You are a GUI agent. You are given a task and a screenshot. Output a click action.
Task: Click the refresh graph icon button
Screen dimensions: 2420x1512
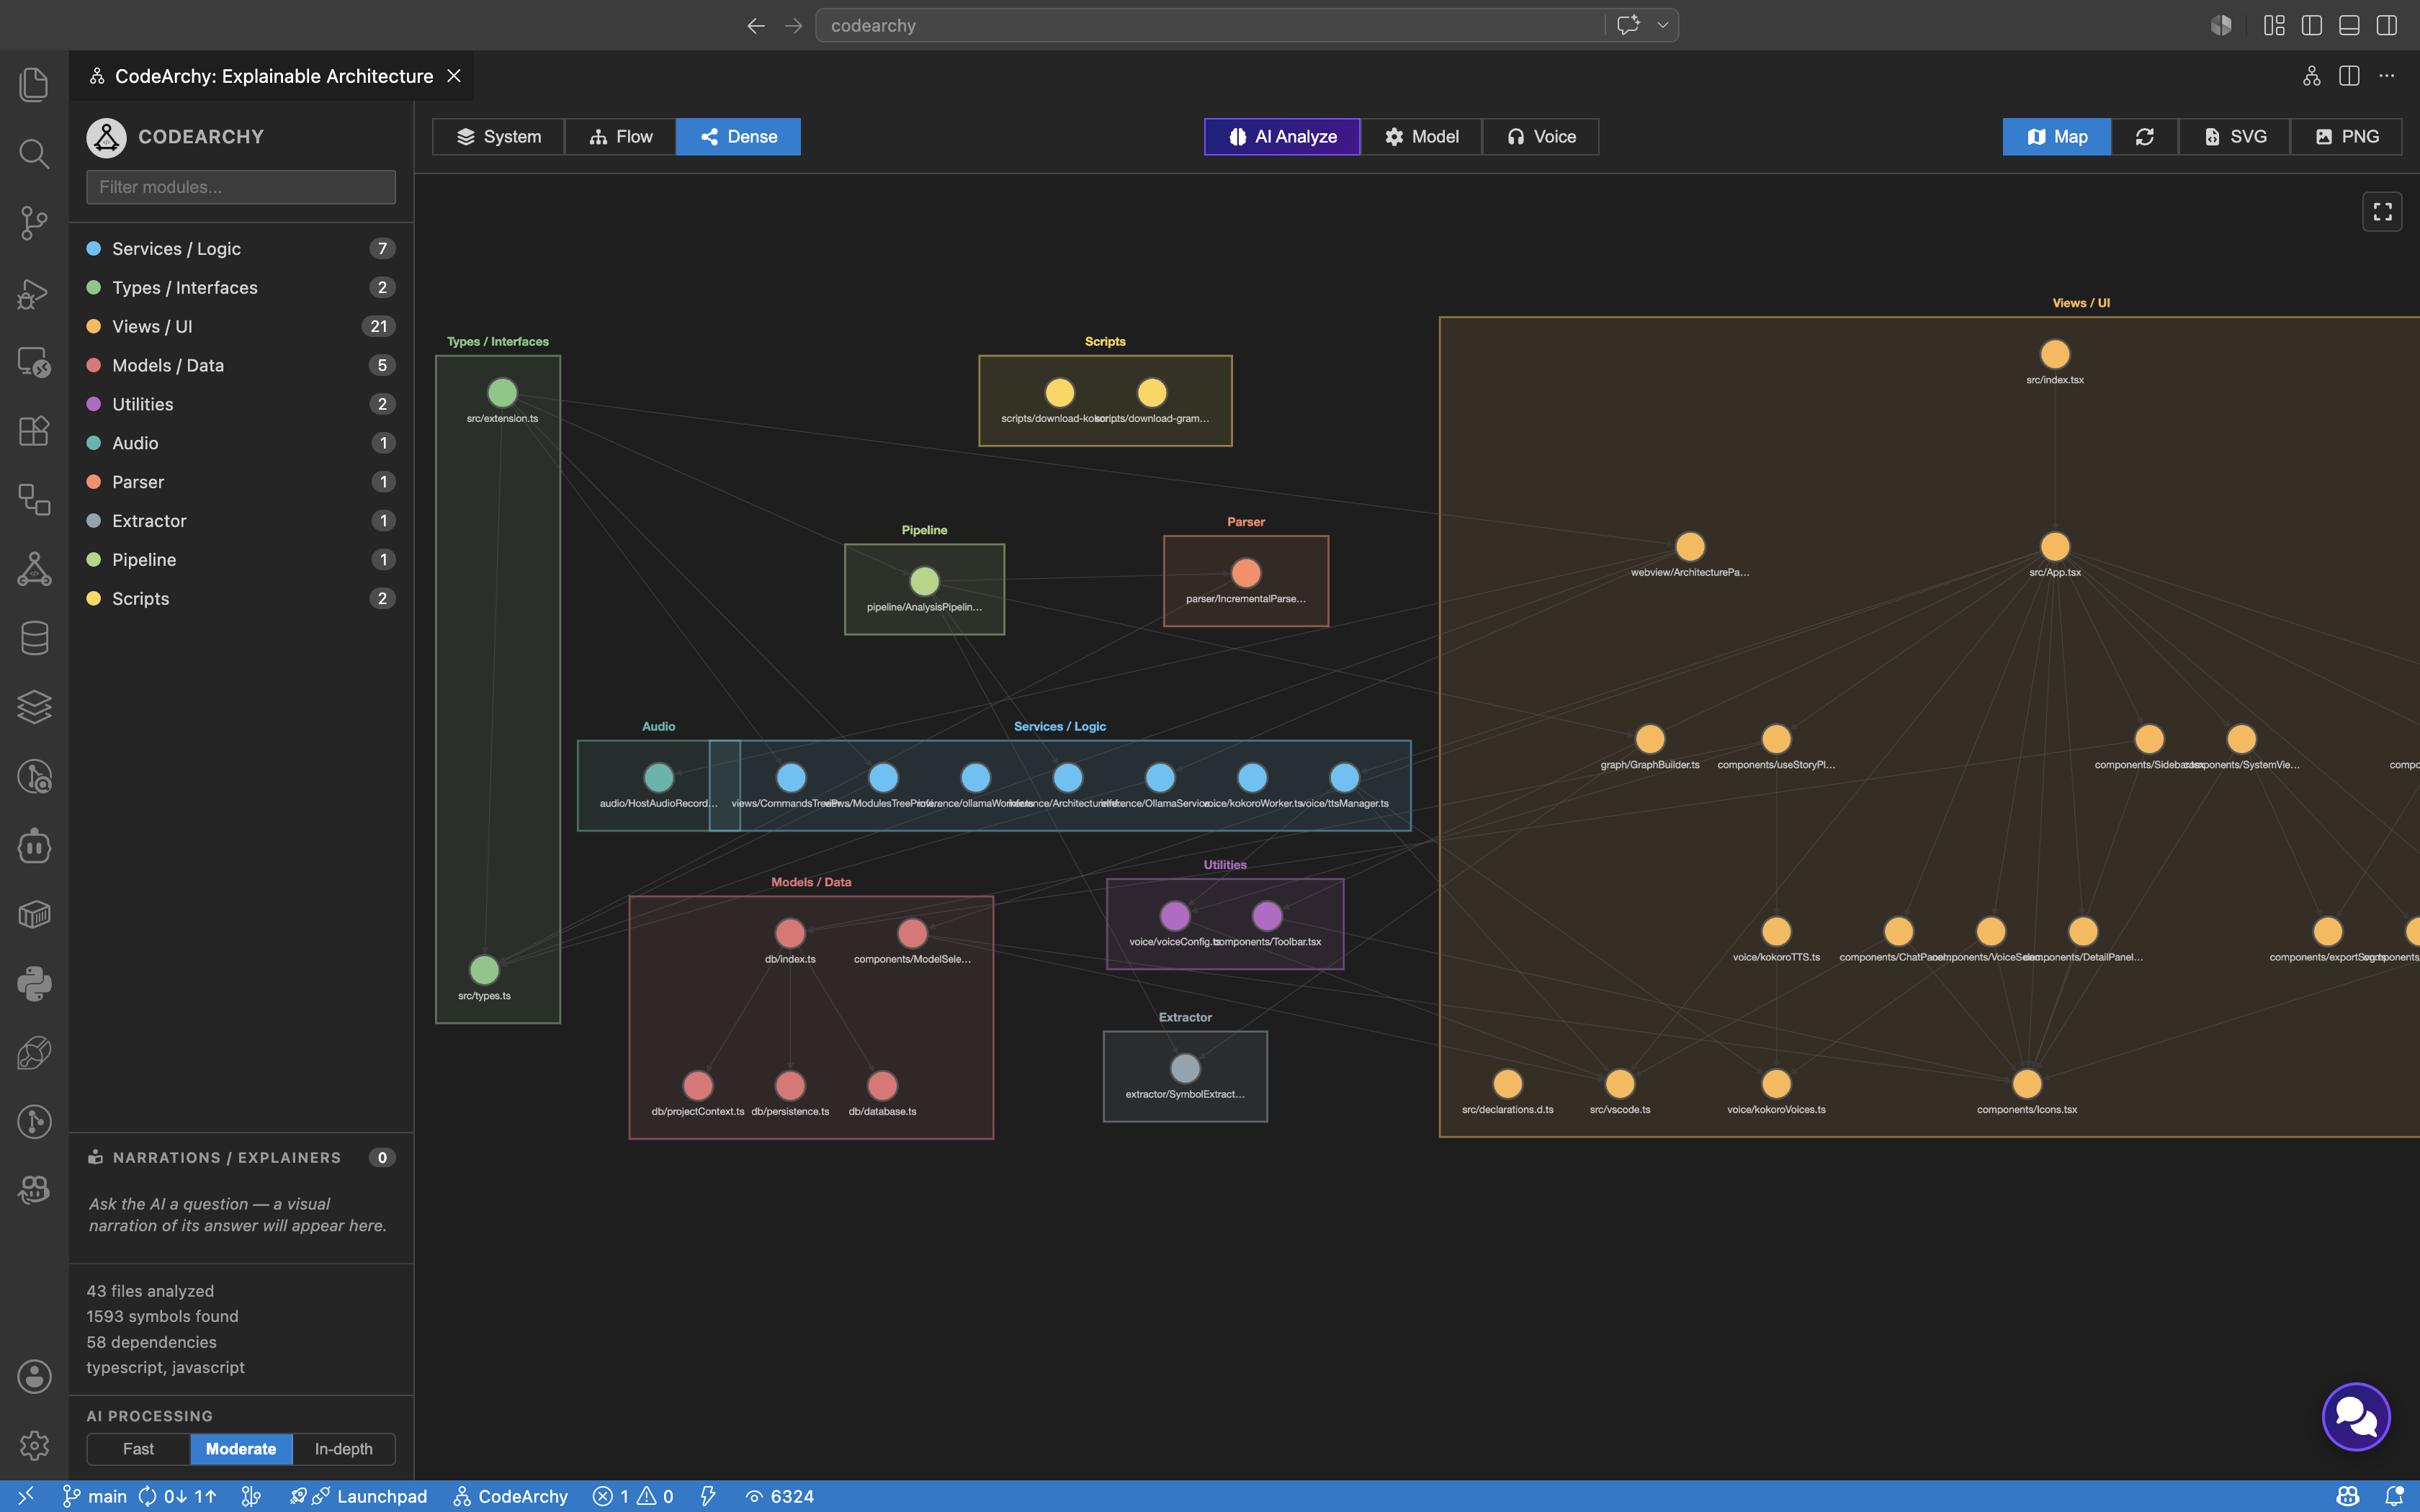coord(2145,137)
